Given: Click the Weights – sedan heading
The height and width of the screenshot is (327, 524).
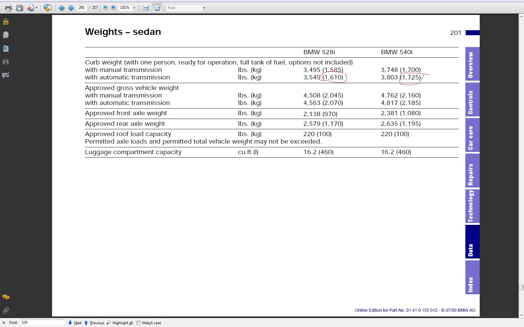Looking at the screenshot, I should tap(123, 32).
